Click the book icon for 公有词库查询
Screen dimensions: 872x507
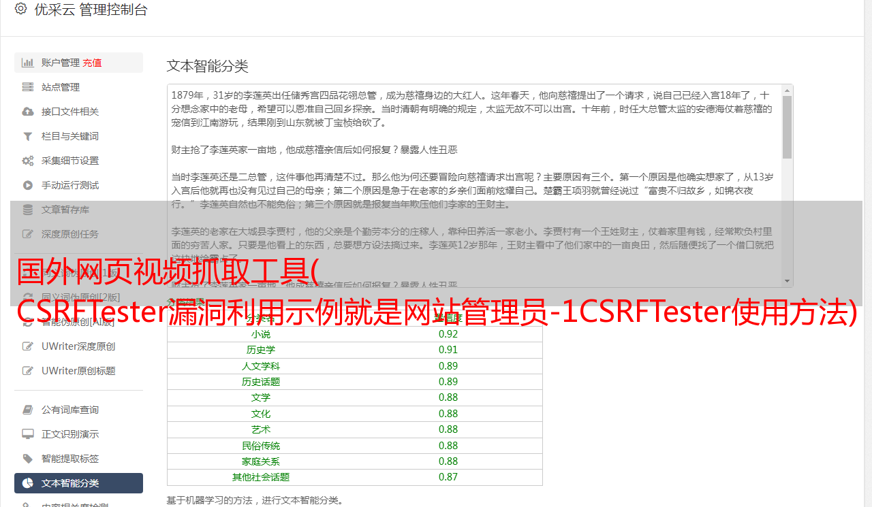click(x=28, y=410)
